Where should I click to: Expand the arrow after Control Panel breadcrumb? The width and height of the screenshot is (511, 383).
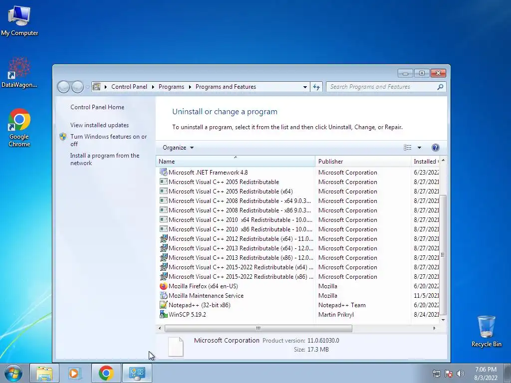point(153,87)
